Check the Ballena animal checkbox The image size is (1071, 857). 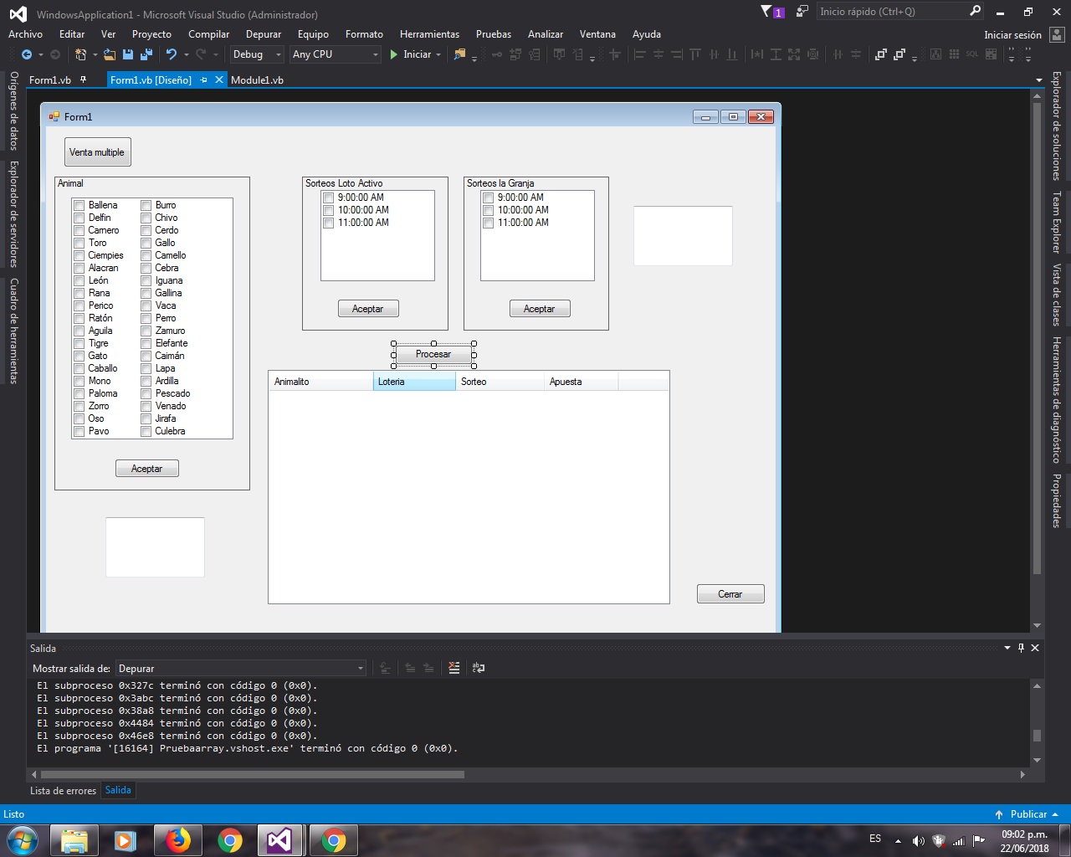coord(79,205)
